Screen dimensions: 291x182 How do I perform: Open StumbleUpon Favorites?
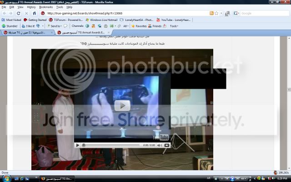pos(139,26)
